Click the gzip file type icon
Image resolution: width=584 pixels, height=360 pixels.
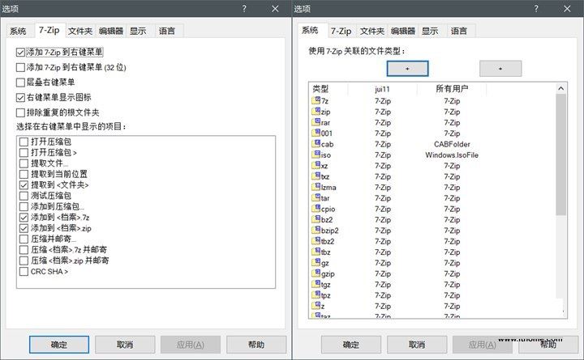(316, 273)
